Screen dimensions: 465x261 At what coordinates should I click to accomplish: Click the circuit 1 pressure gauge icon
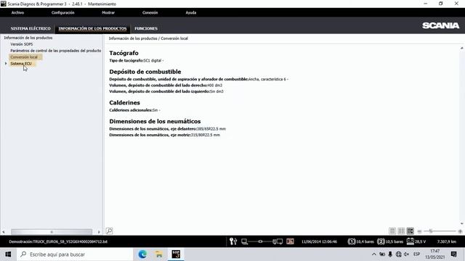352,241
